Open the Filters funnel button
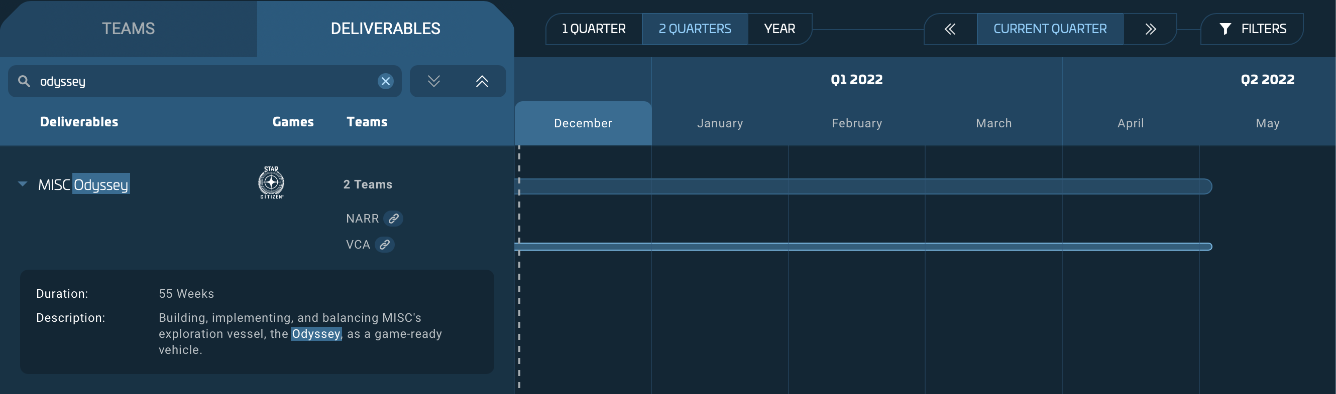 click(1252, 29)
